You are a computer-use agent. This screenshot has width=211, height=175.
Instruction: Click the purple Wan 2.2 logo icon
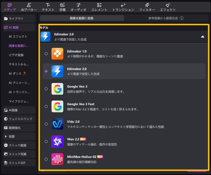(57, 142)
